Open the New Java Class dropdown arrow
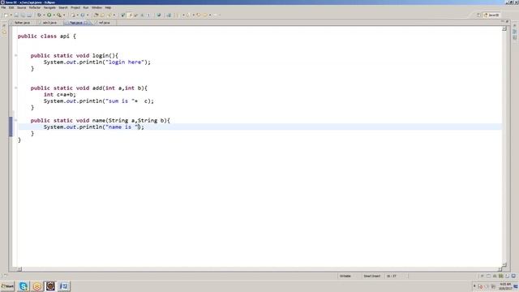Screen dimensions: 519x292 click(x=88, y=15)
